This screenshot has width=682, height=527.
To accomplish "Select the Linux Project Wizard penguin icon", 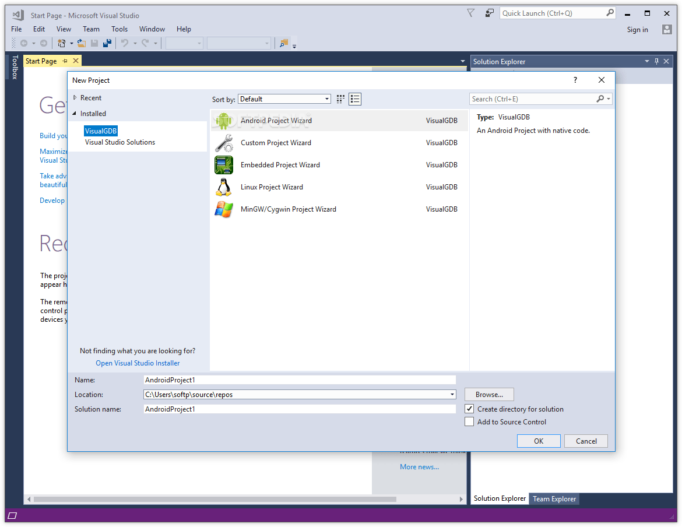I will click(x=224, y=187).
